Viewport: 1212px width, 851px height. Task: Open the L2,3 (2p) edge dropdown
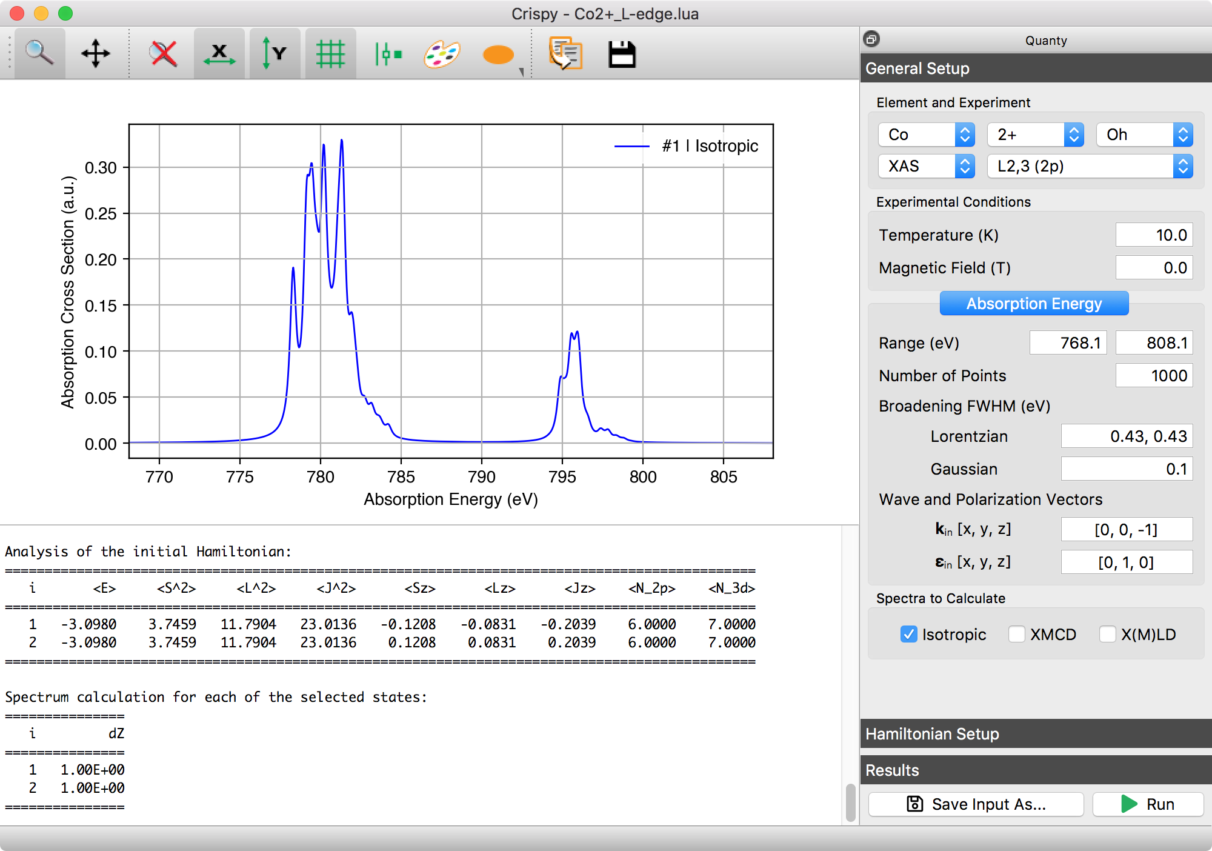pyautogui.click(x=1089, y=166)
